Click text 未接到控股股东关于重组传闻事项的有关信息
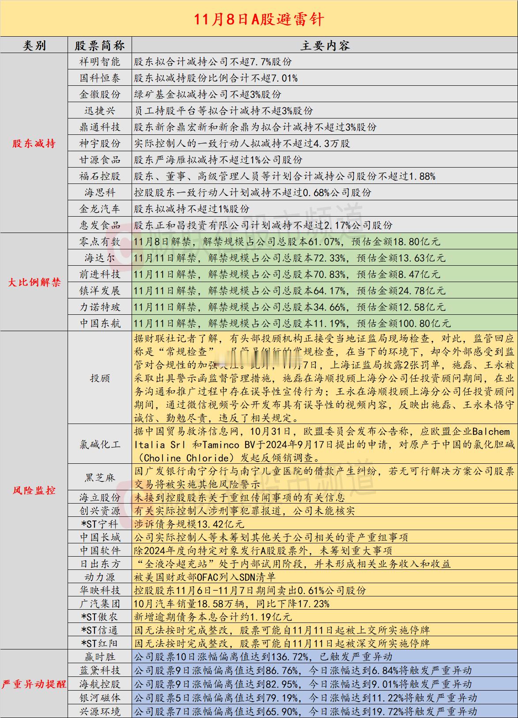This screenshot has height=718, width=518. pyautogui.click(x=239, y=497)
